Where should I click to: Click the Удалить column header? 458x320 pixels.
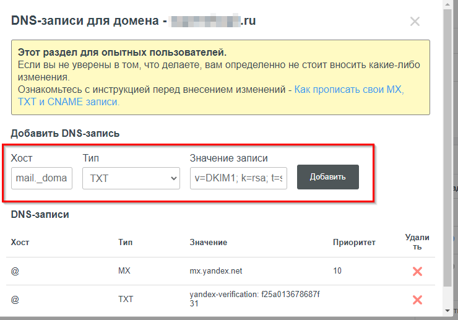(x=417, y=242)
